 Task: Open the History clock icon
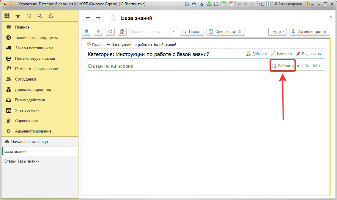29,16
